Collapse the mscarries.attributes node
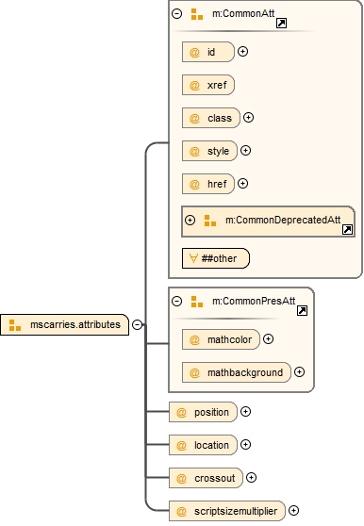 pyautogui.click(x=138, y=324)
